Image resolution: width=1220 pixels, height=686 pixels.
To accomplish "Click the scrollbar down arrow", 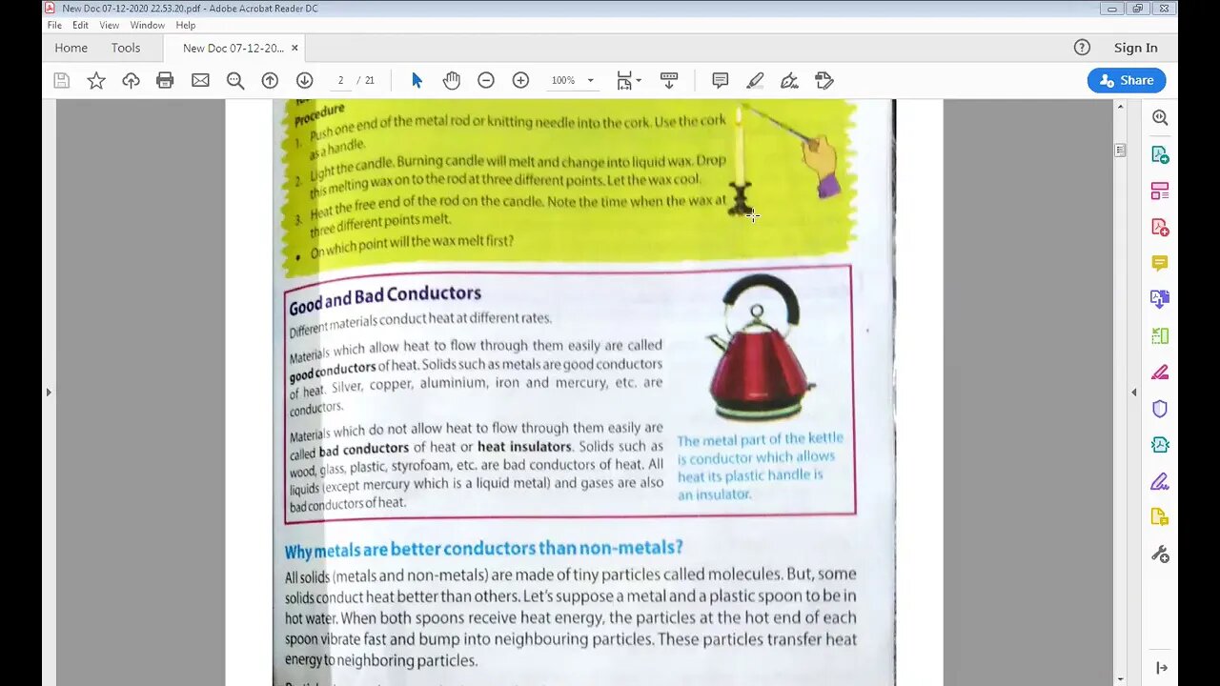I will [x=1120, y=679].
